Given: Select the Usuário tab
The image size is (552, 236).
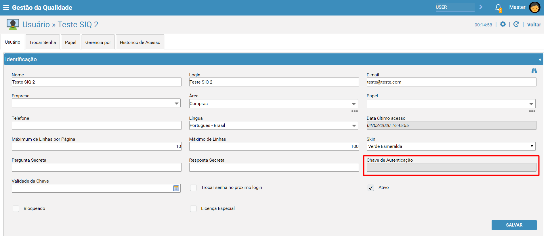Looking at the screenshot, I should point(13,42).
